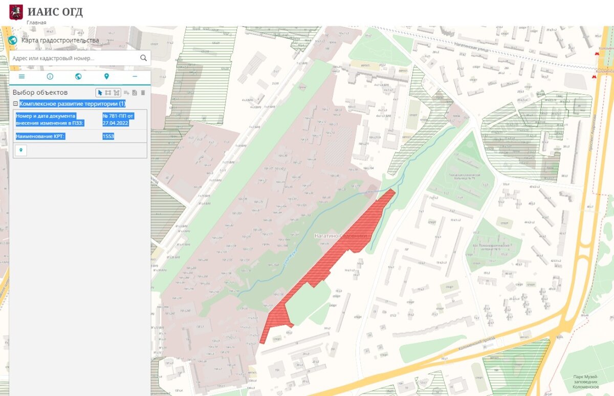Image resolution: width=614 pixels, height=396 pixels.
Task: Export selected objects with the save icon
Action: tap(135, 93)
